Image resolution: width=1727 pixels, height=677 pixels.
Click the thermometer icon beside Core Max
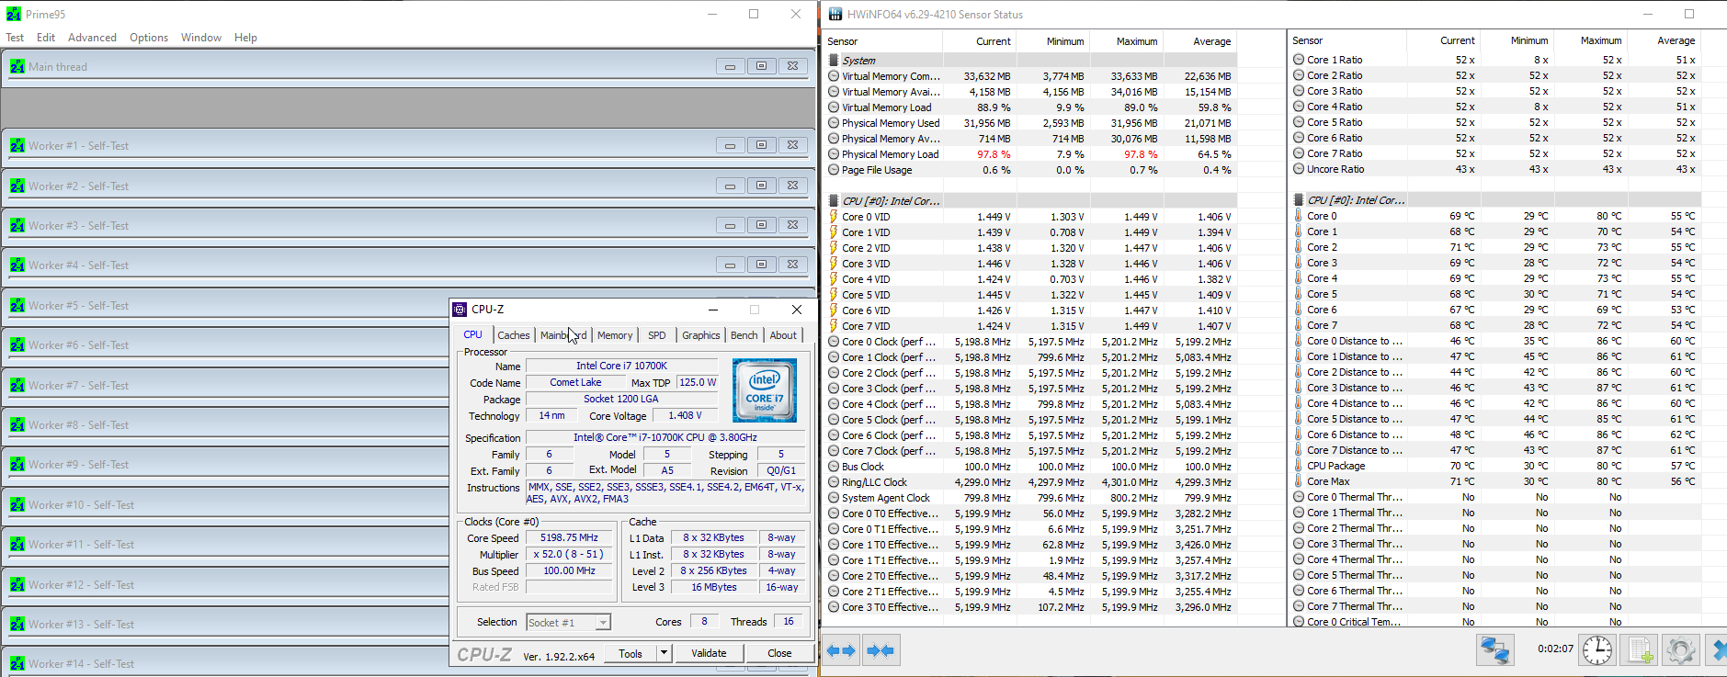click(1299, 481)
